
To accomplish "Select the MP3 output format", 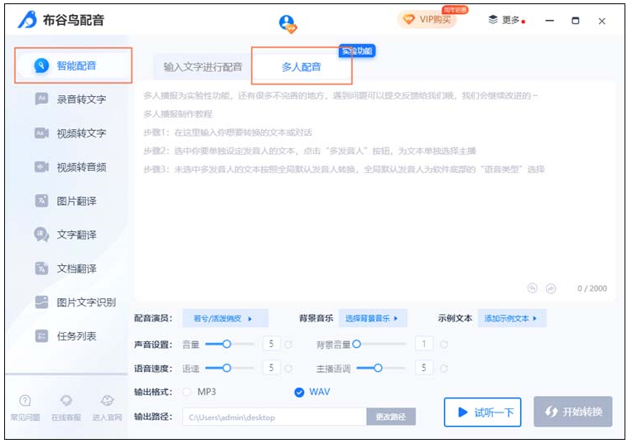I will click(187, 392).
